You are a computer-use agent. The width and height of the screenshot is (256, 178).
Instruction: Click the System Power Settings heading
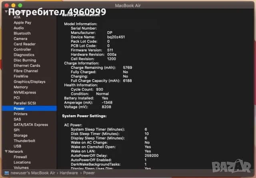click(x=84, y=116)
